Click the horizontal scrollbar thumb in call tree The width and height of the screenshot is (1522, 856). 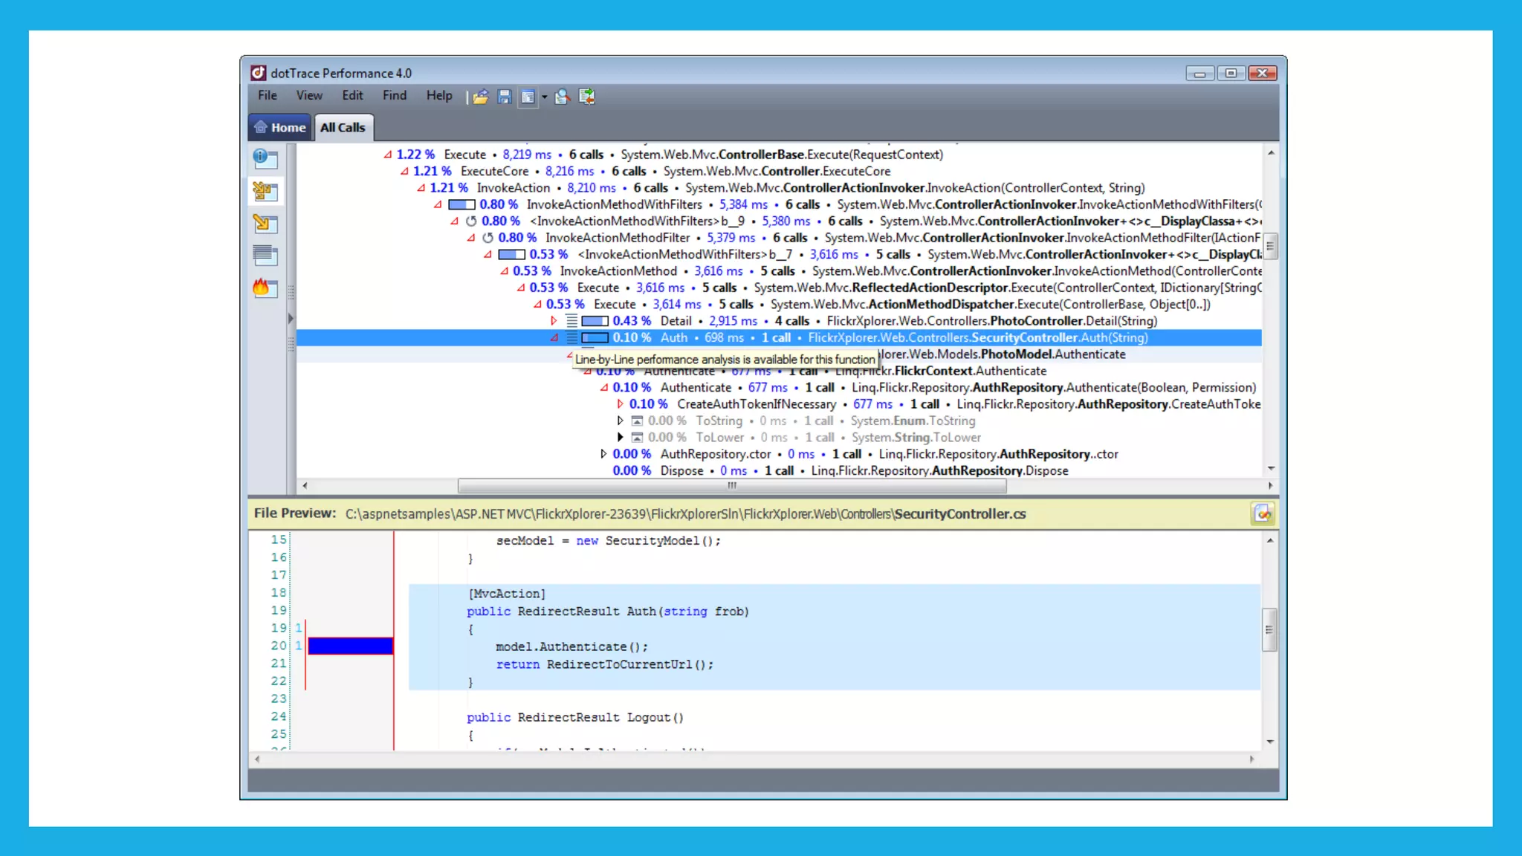(x=731, y=486)
